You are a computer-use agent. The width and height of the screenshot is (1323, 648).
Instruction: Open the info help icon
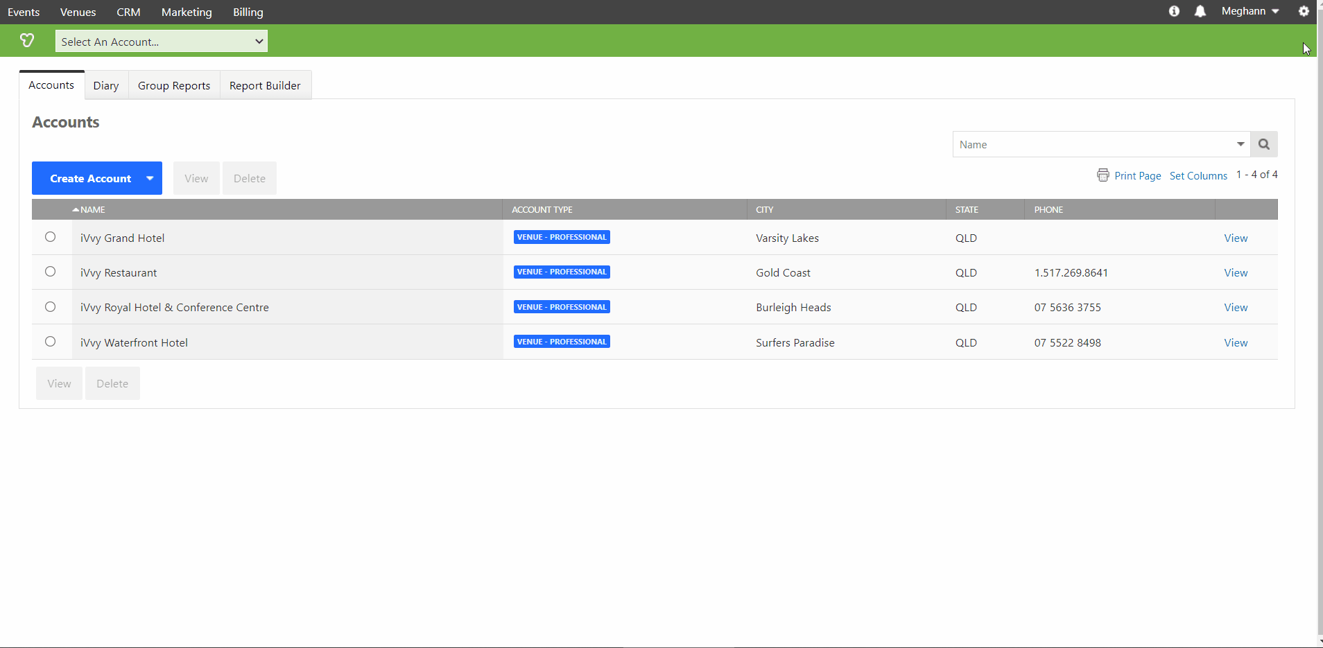coord(1174,11)
